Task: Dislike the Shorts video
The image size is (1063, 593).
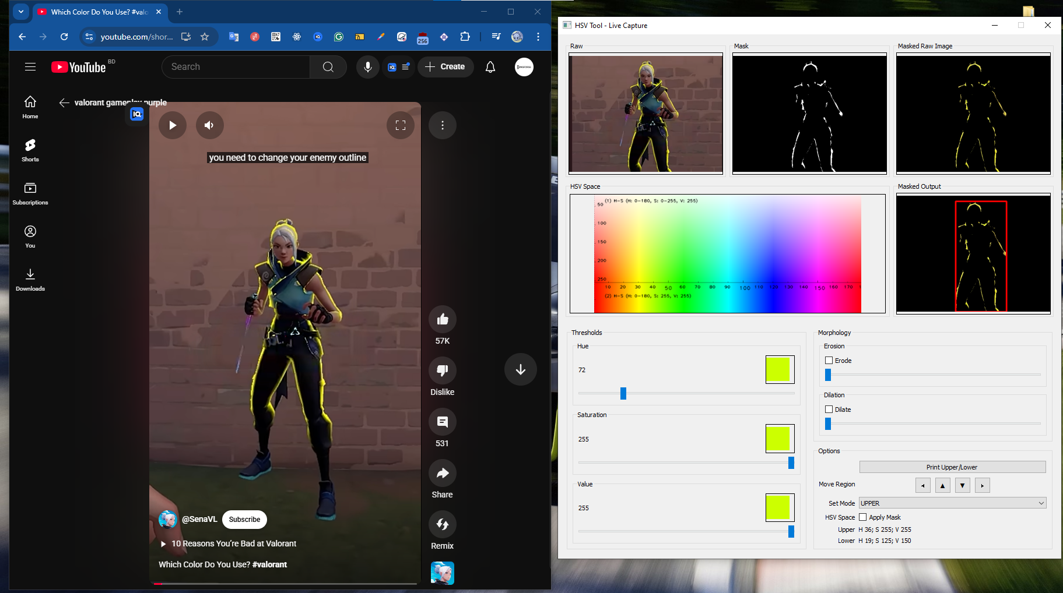Action: (x=443, y=370)
